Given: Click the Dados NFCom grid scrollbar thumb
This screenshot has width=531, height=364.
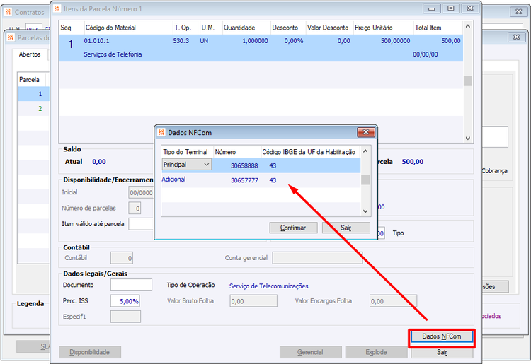Looking at the screenshot, I should pos(365,180).
